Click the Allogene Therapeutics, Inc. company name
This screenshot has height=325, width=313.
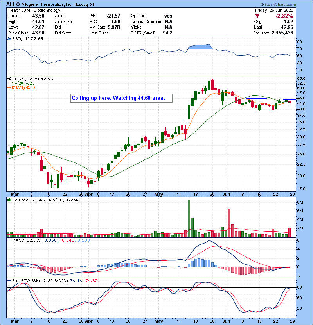point(47,4)
